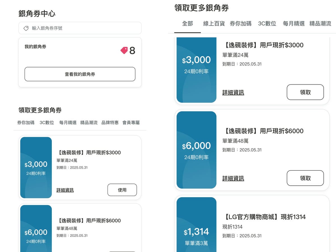The width and height of the screenshot is (336, 252).
Task: Select the 品牌特惠 category on the left panel
Action: (x=110, y=122)
